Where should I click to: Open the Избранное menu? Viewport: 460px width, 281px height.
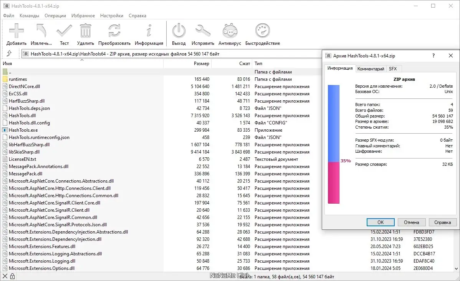click(x=83, y=15)
